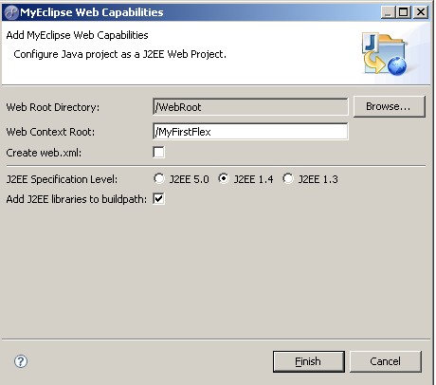Minimize the MyEclipse Web Capabilities dialog

coord(388,12)
